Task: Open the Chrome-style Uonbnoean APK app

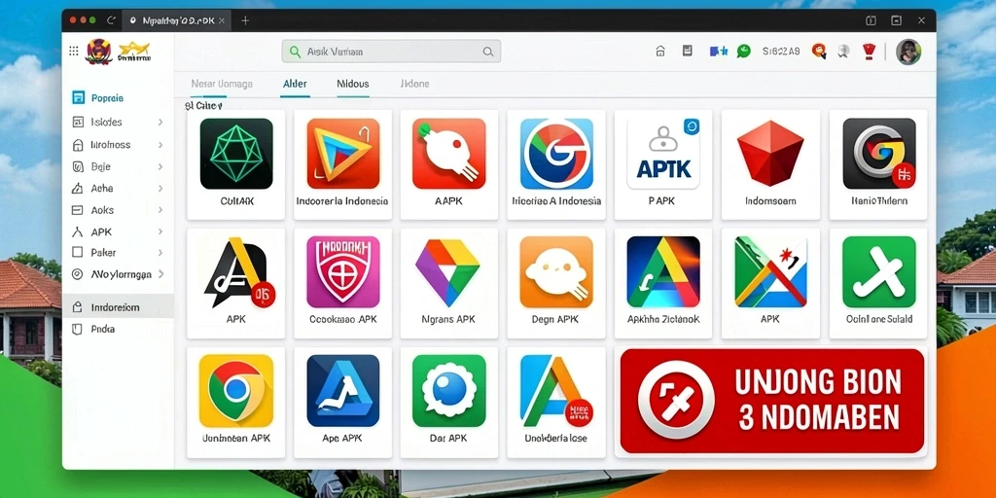Action: [236, 391]
